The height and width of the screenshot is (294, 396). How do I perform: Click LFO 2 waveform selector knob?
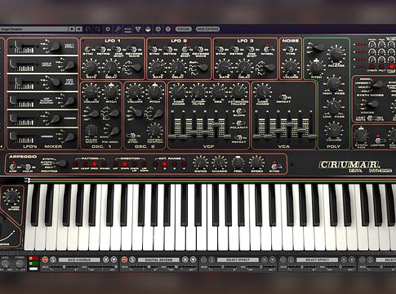(202, 67)
